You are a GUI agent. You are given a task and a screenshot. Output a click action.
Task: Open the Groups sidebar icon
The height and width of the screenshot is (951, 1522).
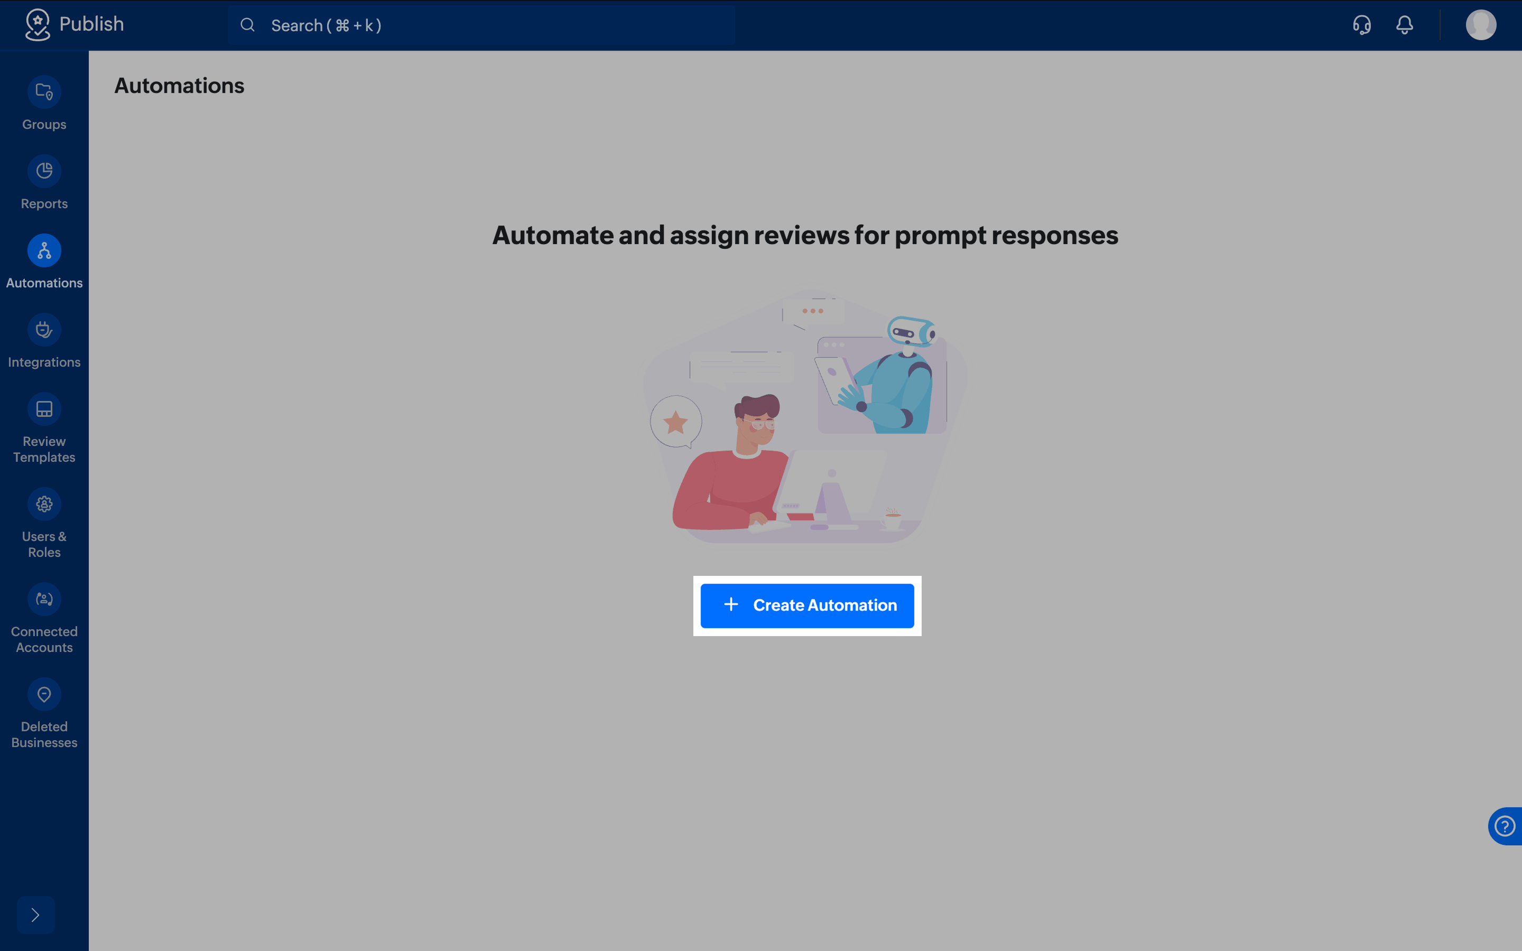pyautogui.click(x=44, y=92)
